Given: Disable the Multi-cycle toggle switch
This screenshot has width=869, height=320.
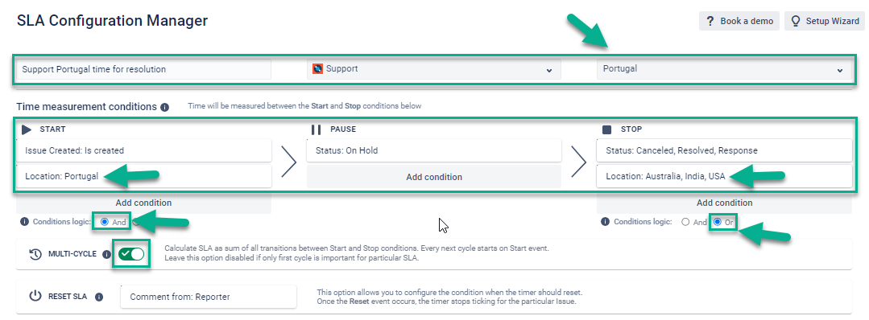Looking at the screenshot, I should pos(131,254).
